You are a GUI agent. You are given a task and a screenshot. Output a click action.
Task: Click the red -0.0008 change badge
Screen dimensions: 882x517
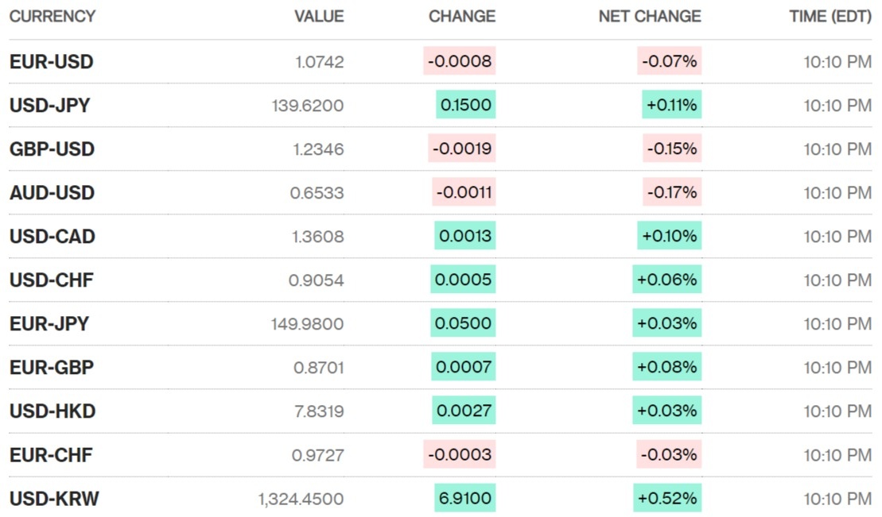point(459,62)
